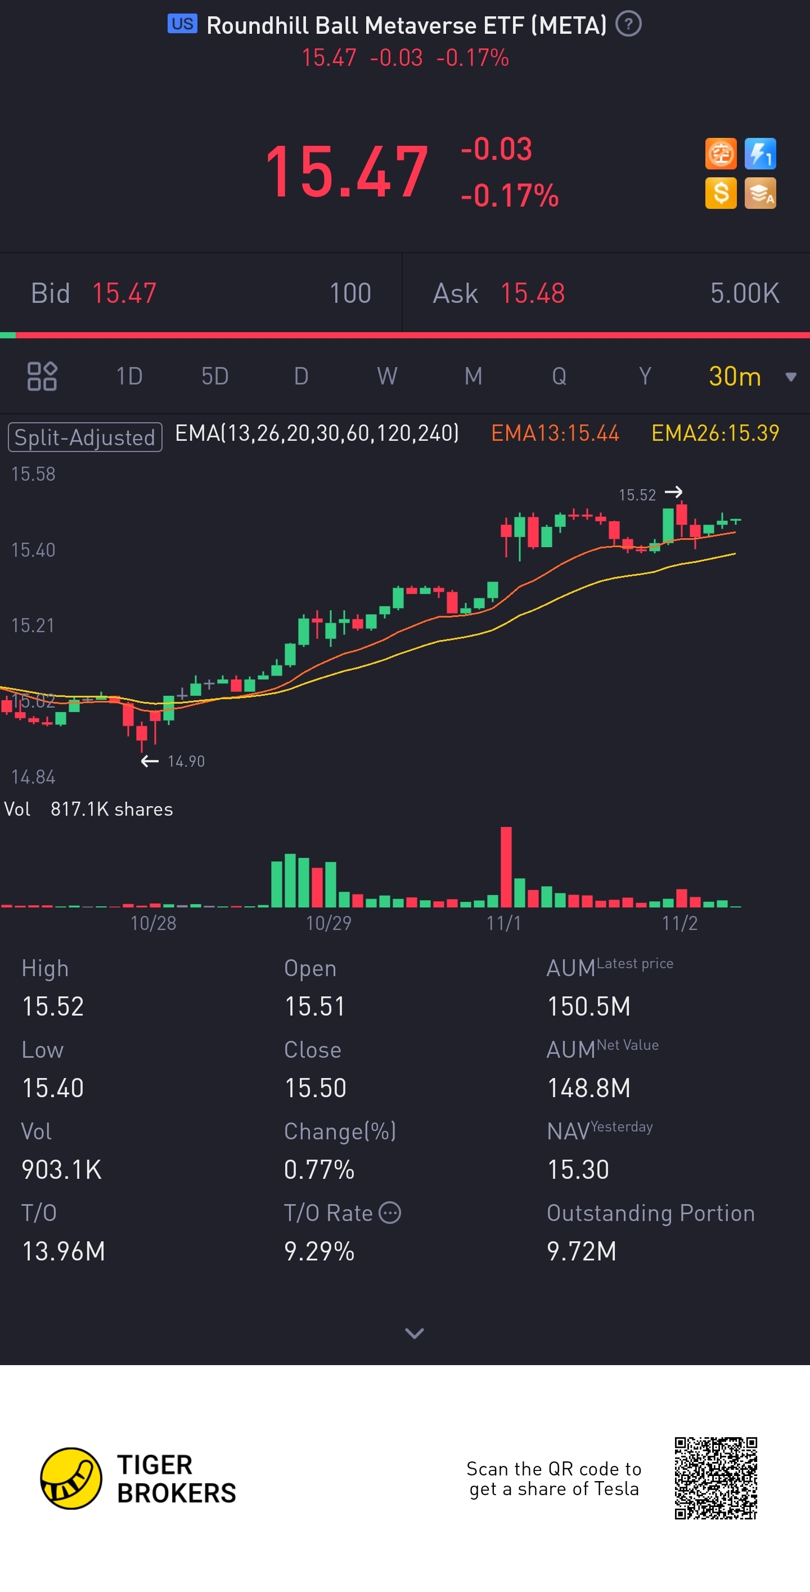Tap the Close value 15.50

(x=315, y=1088)
